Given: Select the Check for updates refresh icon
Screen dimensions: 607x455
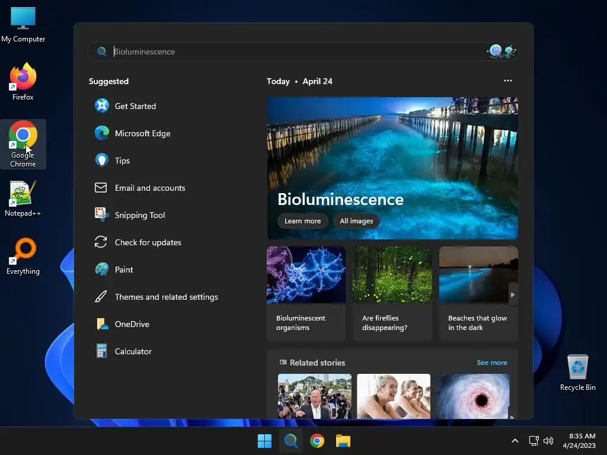Looking at the screenshot, I should coord(101,242).
